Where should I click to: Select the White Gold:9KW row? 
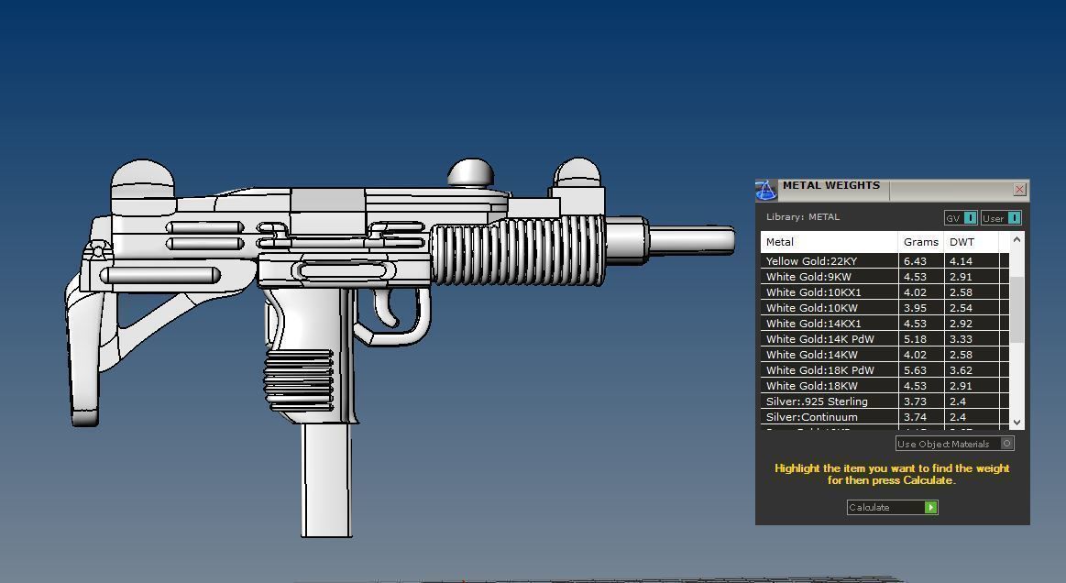[885, 277]
